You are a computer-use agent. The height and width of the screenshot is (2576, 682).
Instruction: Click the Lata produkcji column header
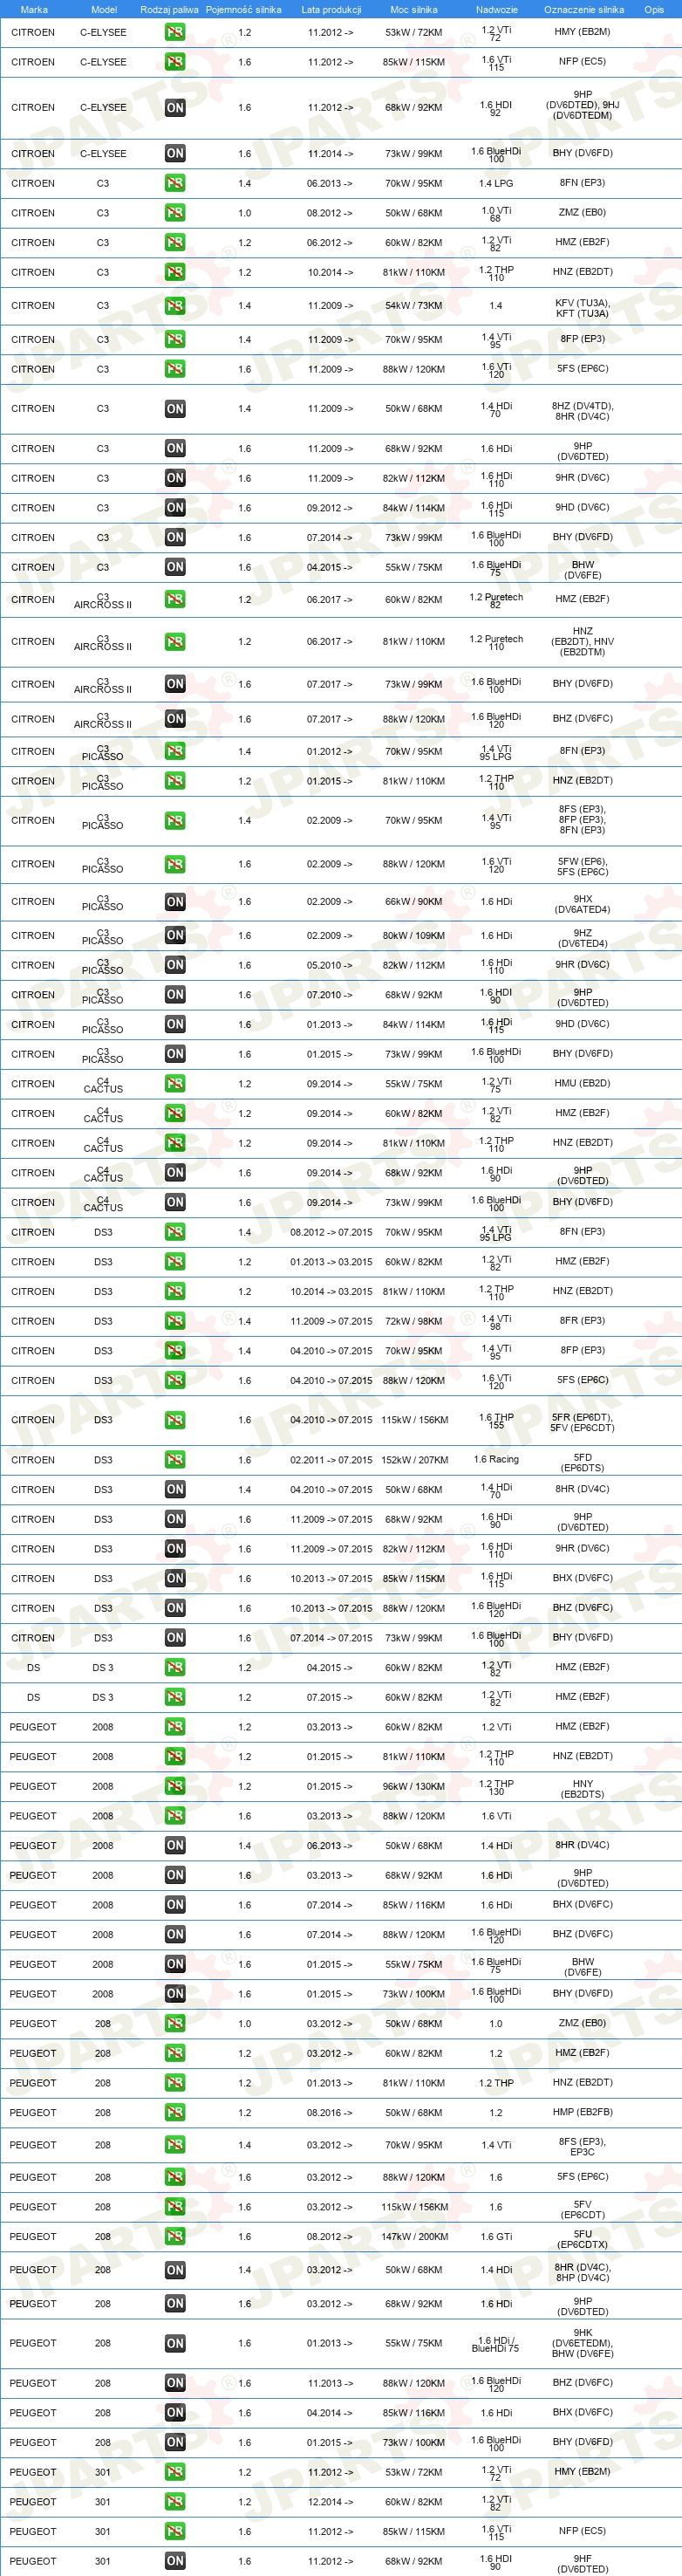[331, 10]
